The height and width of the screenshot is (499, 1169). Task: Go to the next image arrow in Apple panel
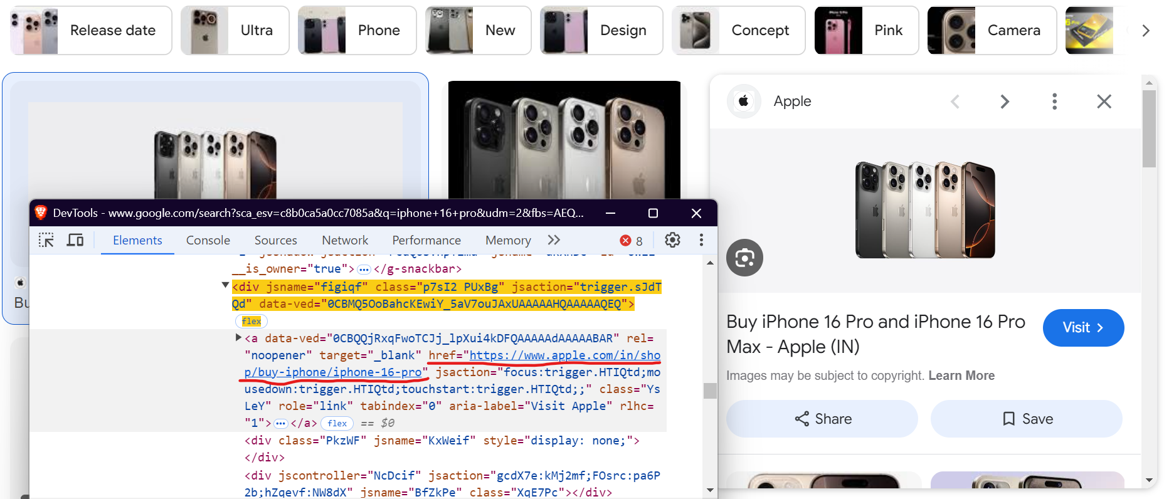1005,102
